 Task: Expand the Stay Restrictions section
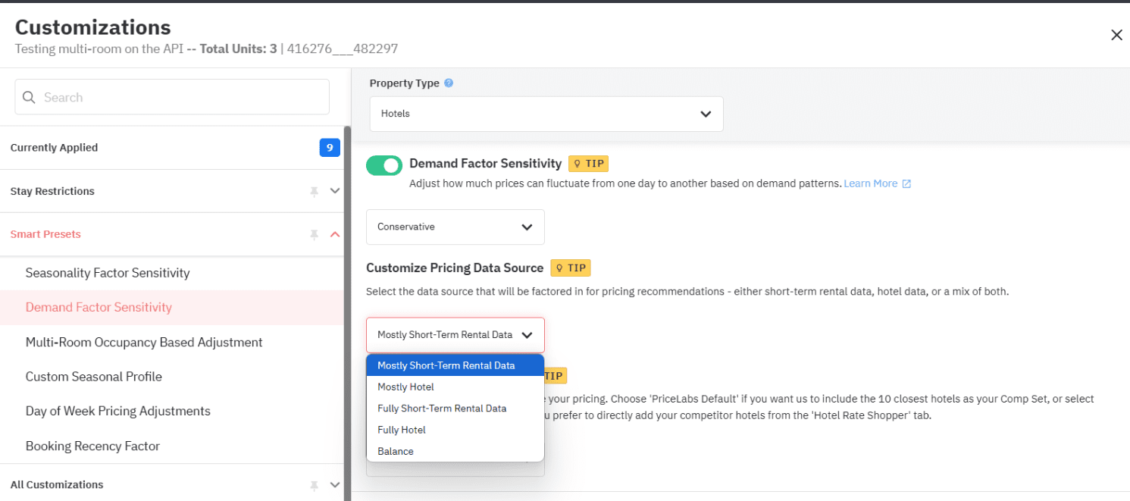[334, 192]
